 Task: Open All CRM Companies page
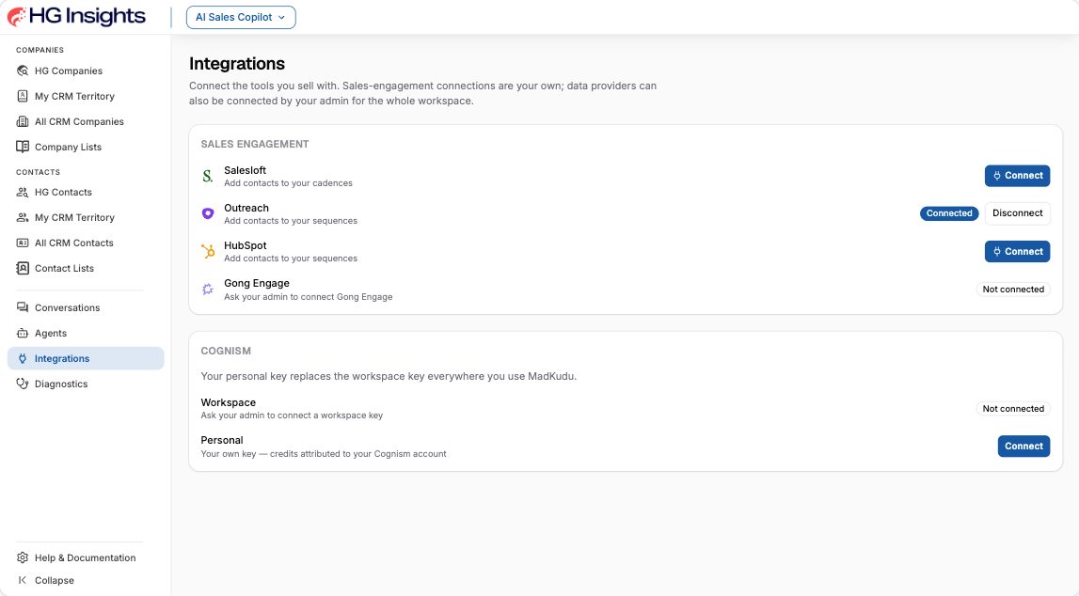(86, 121)
